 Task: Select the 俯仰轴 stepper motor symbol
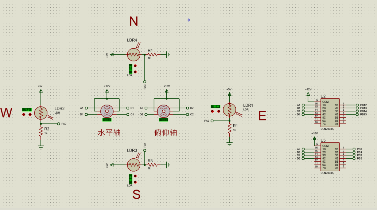[163, 111]
